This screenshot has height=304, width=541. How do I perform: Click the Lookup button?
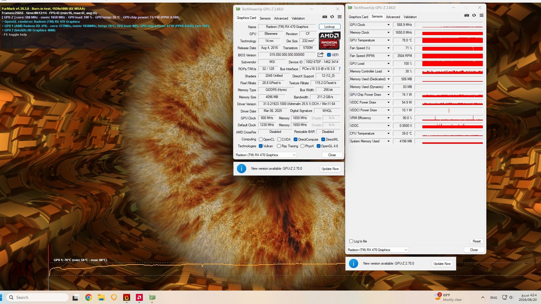(330, 27)
